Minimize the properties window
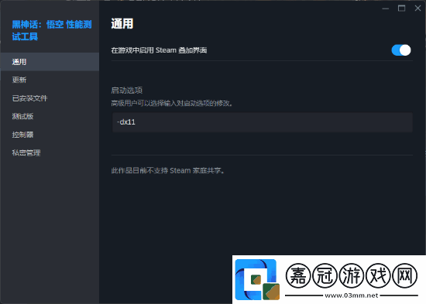 pos(385,9)
